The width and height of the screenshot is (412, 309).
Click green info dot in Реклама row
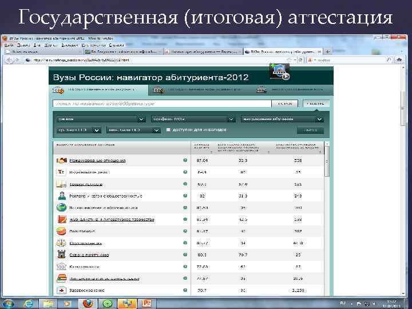click(x=185, y=196)
